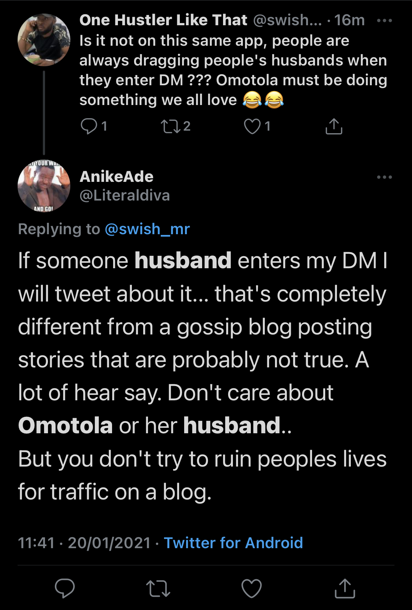View AnikeAde's profile avatar

click(x=44, y=186)
